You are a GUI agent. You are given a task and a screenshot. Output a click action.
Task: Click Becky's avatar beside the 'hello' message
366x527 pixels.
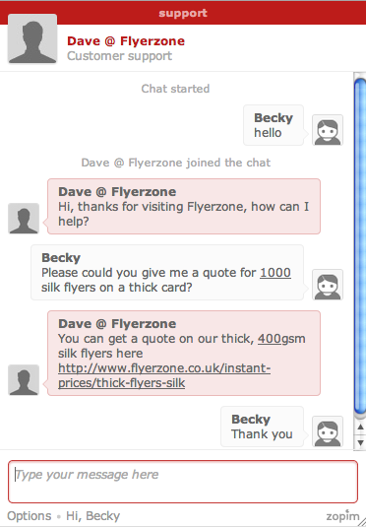pyautogui.click(x=328, y=130)
